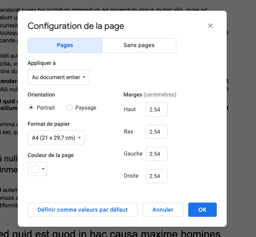Click the Couleur de la page label
Image resolution: width=256 pixels, height=237 pixels.
coord(51,155)
